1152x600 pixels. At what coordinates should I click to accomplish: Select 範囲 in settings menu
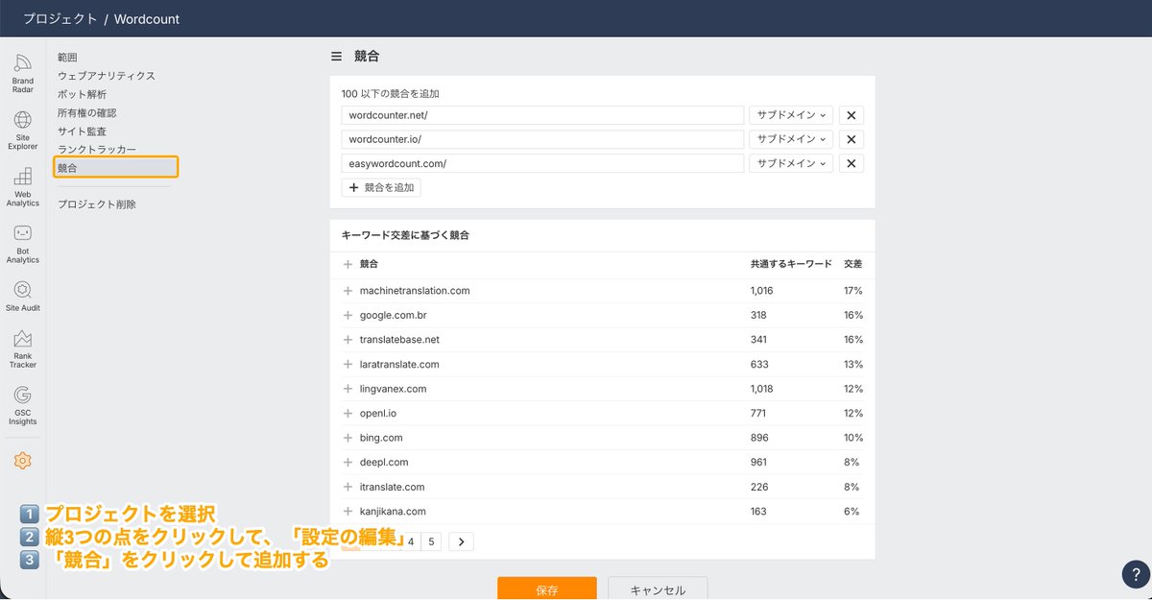click(67, 58)
